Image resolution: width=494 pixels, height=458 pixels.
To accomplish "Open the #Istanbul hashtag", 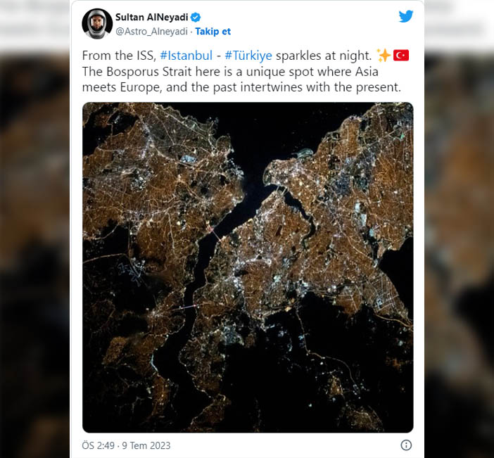I will coord(186,56).
